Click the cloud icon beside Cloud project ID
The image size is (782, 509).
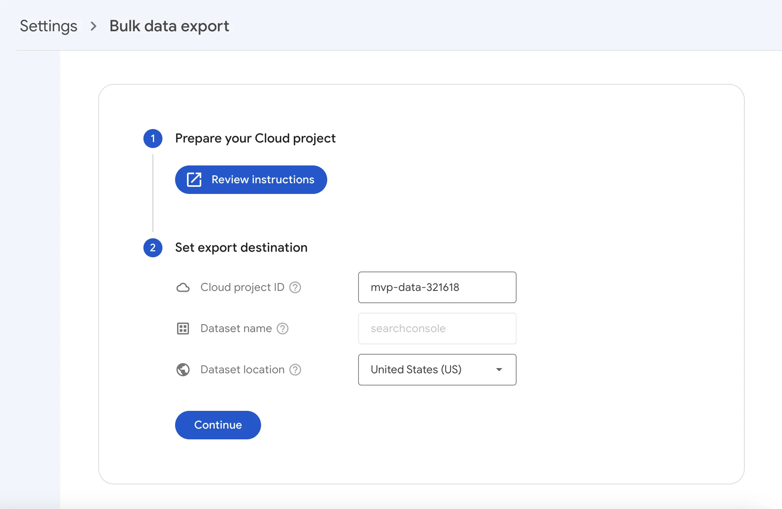[183, 287]
